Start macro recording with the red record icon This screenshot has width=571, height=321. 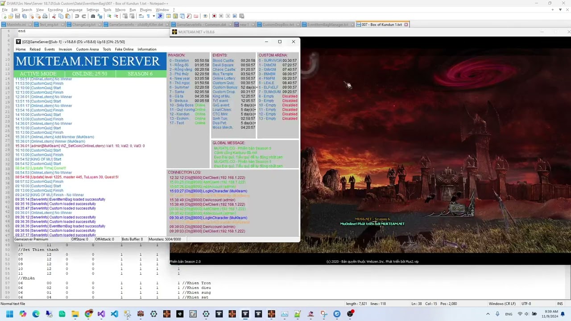pos(214,16)
